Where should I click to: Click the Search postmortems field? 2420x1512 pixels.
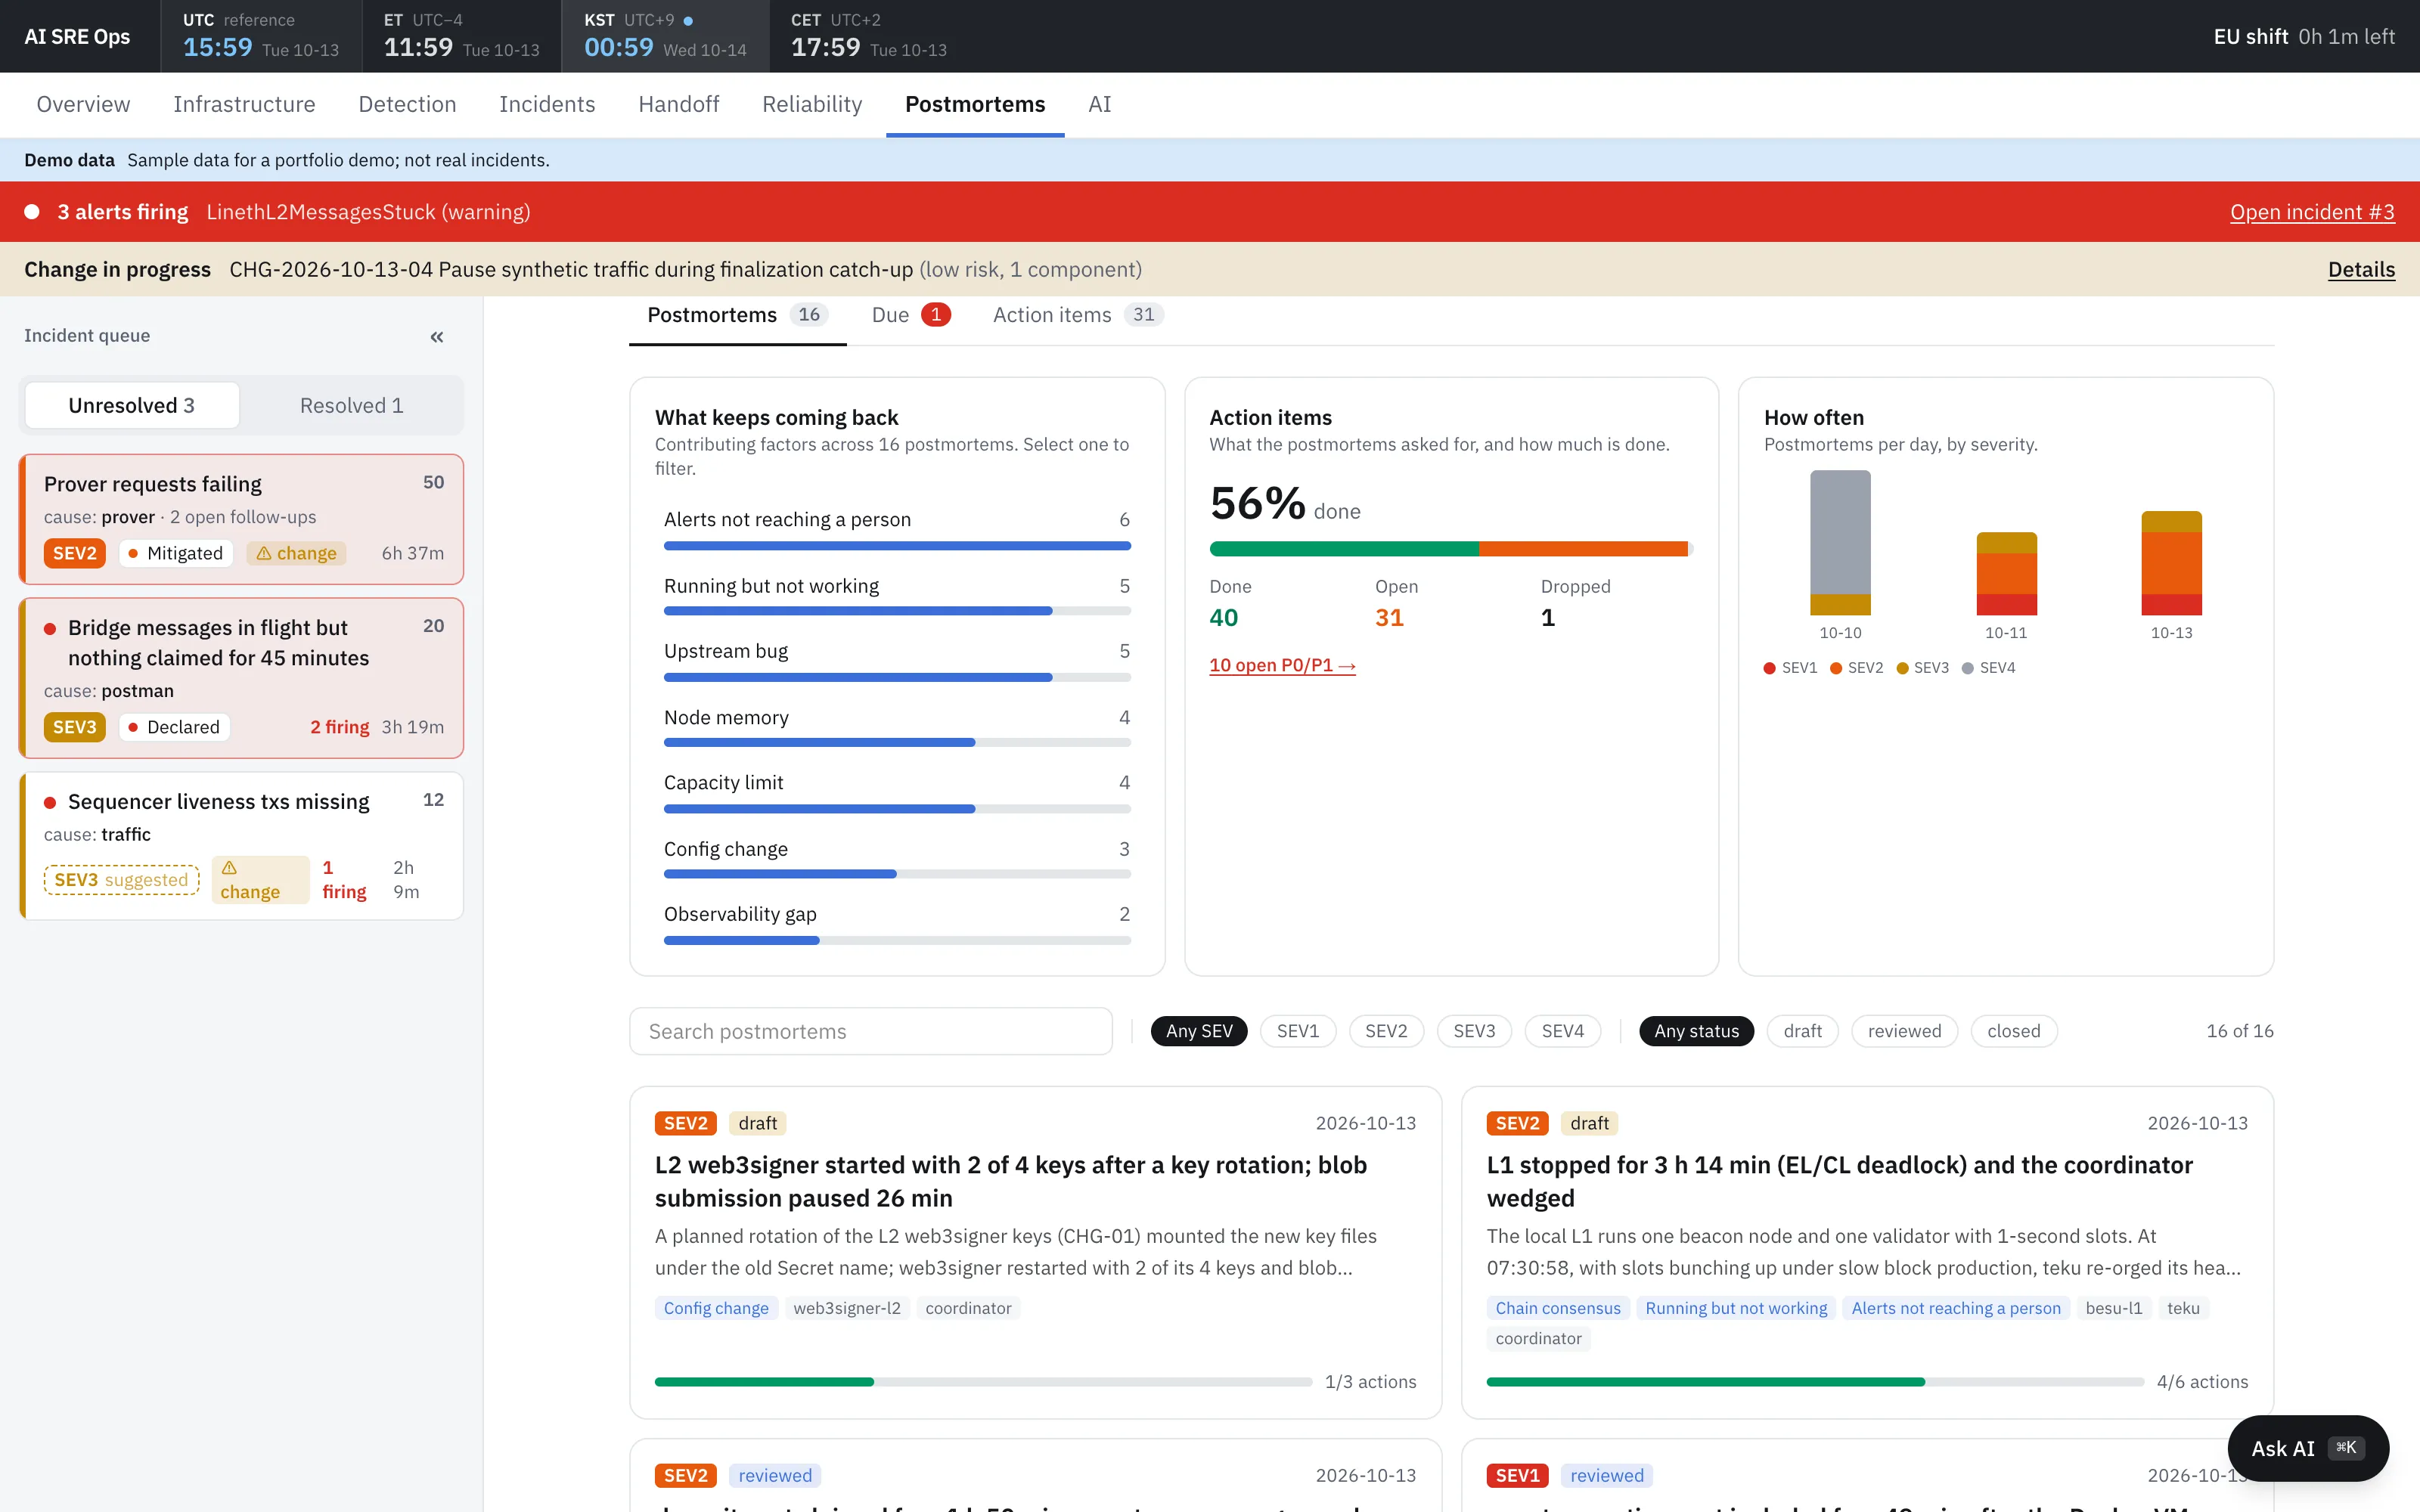tap(870, 1031)
